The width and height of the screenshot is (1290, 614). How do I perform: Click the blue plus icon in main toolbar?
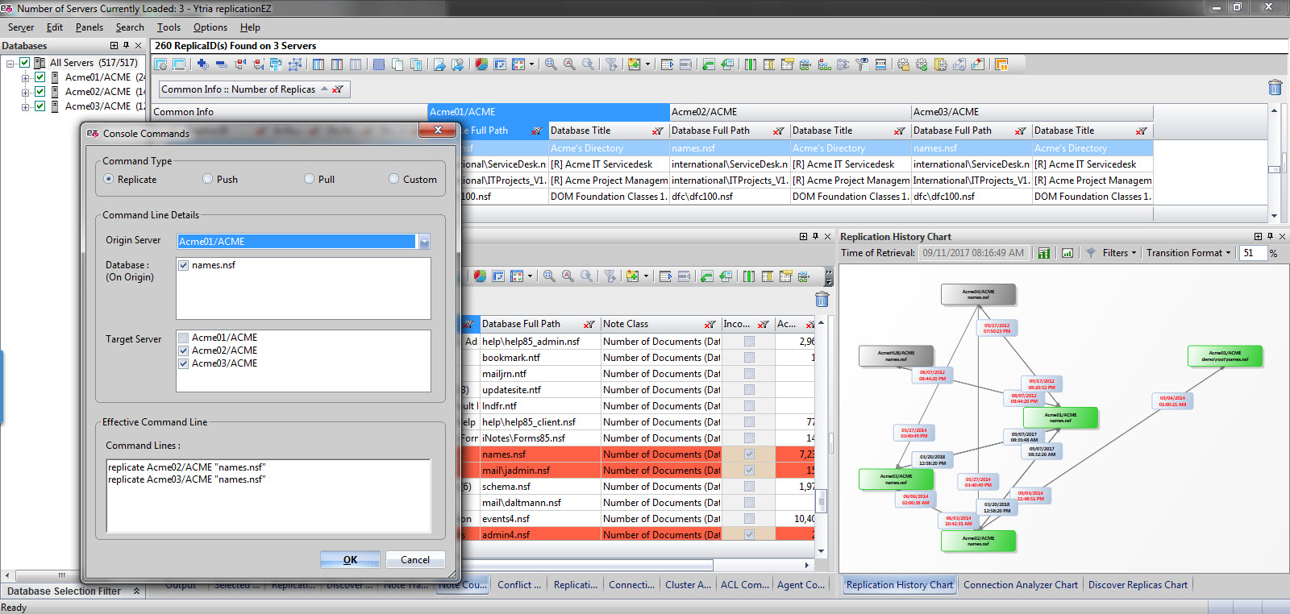(x=202, y=64)
